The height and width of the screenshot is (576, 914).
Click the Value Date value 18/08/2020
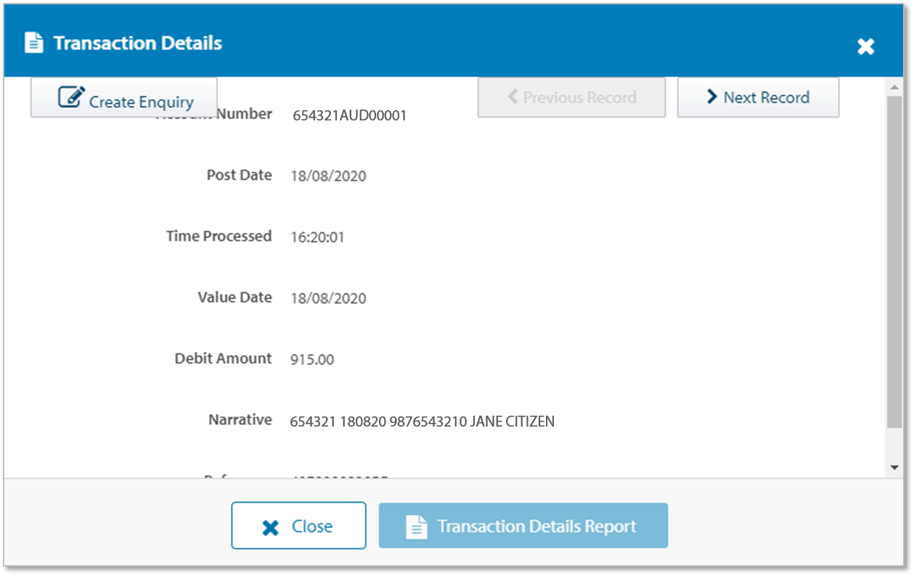(x=328, y=298)
